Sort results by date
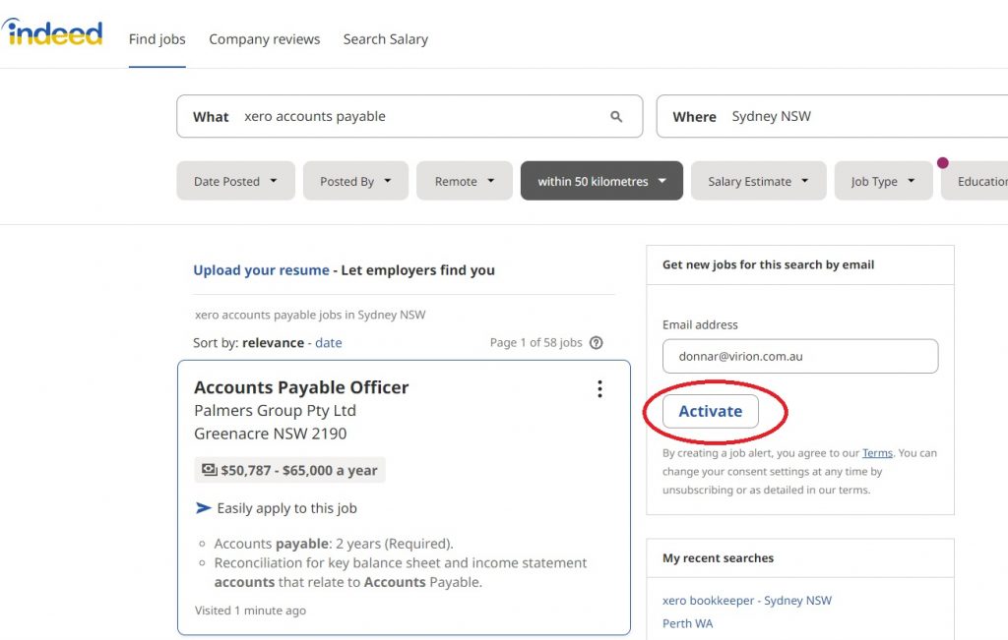This screenshot has height=640, width=1008. click(x=329, y=343)
